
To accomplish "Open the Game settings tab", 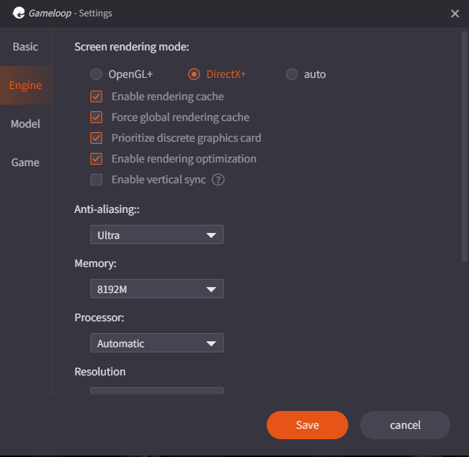I will [25, 162].
